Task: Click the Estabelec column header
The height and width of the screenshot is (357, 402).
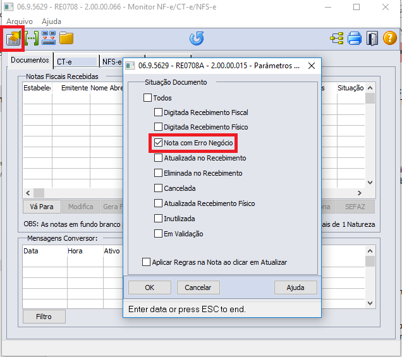Action: click(37, 88)
